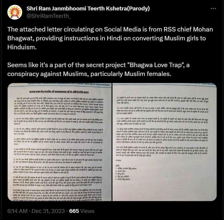Click point 12) paragraph on the right page
This screenshot has height=220, width=224.
point(162,136)
